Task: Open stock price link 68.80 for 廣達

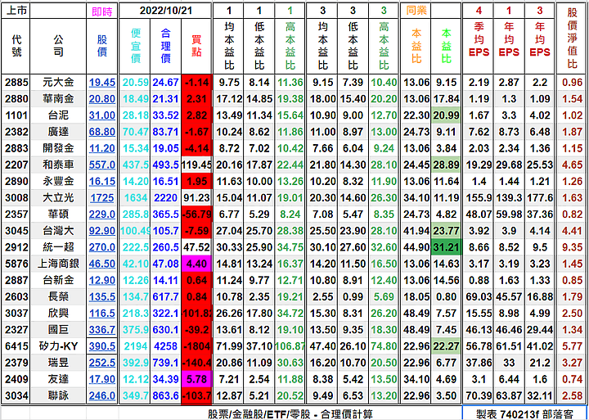Action: 102,132
